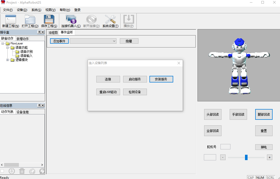Open 系统设置(T) wrench icon
This screenshot has height=179, width=280.
tap(110, 21)
